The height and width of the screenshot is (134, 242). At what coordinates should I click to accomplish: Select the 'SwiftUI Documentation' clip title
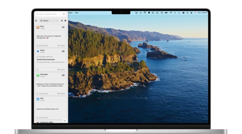coord(46,59)
